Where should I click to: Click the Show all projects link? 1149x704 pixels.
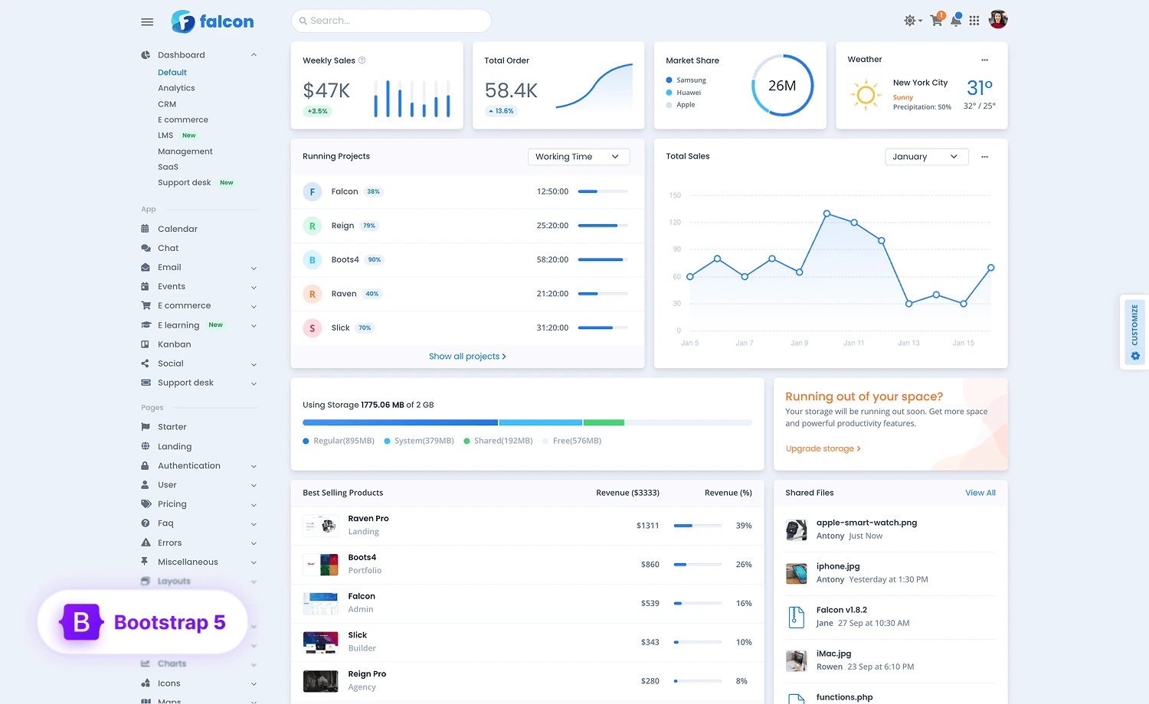coord(467,356)
